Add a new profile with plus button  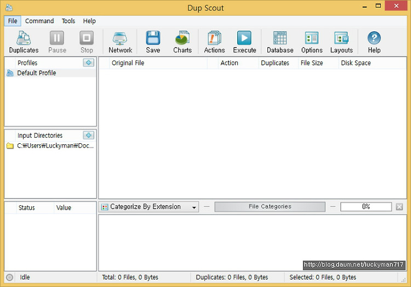click(x=89, y=63)
